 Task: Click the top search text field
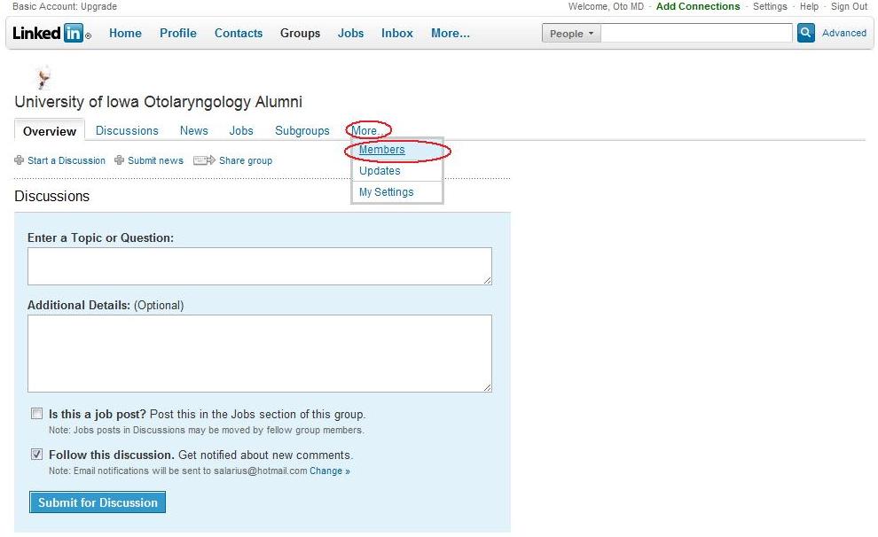pos(696,33)
